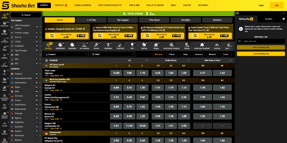This screenshot has width=287, height=143.
Task: Click the Shasha Bet logo
Action: [18, 5]
